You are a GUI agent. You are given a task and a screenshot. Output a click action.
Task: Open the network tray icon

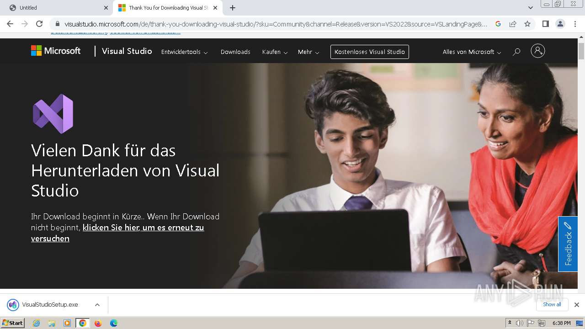coord(542,323)
